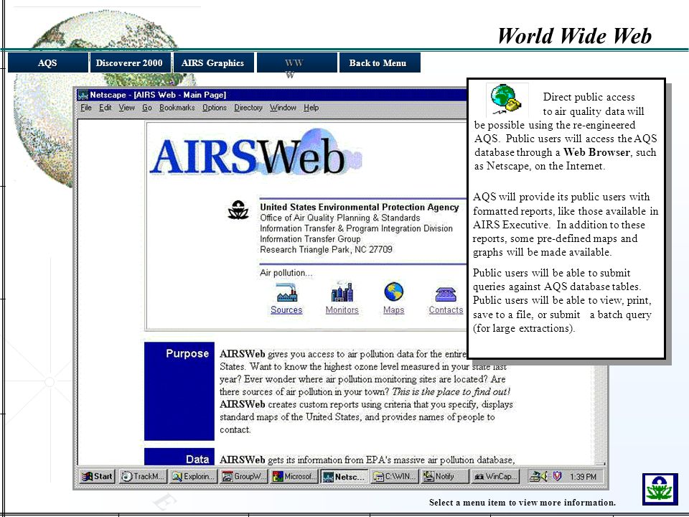Switch to Notify taskbar item
The height and width of the screenshot is (517, 689).
click(x=445, y=476)
